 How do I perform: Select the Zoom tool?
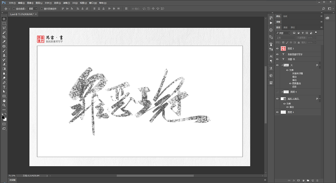[4, 105]
